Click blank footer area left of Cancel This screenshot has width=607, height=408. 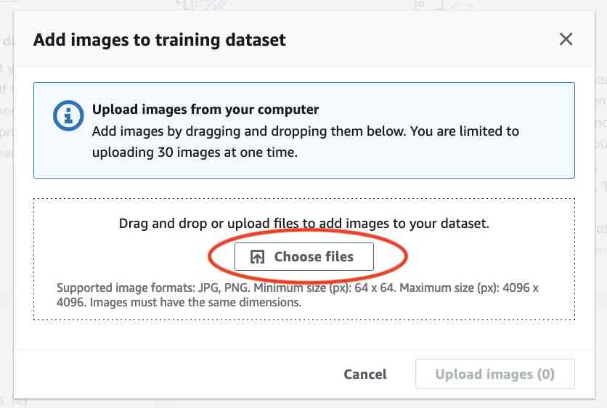coord(182,375)
